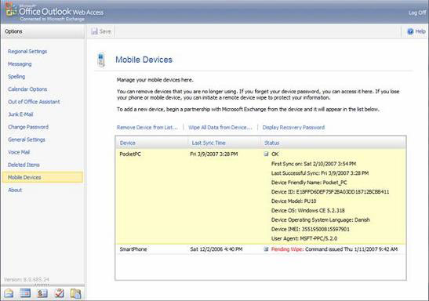Viewport: 429px width, 301px height.
Task: Click the Office Outlook logo icon
Action: (10, 9)
